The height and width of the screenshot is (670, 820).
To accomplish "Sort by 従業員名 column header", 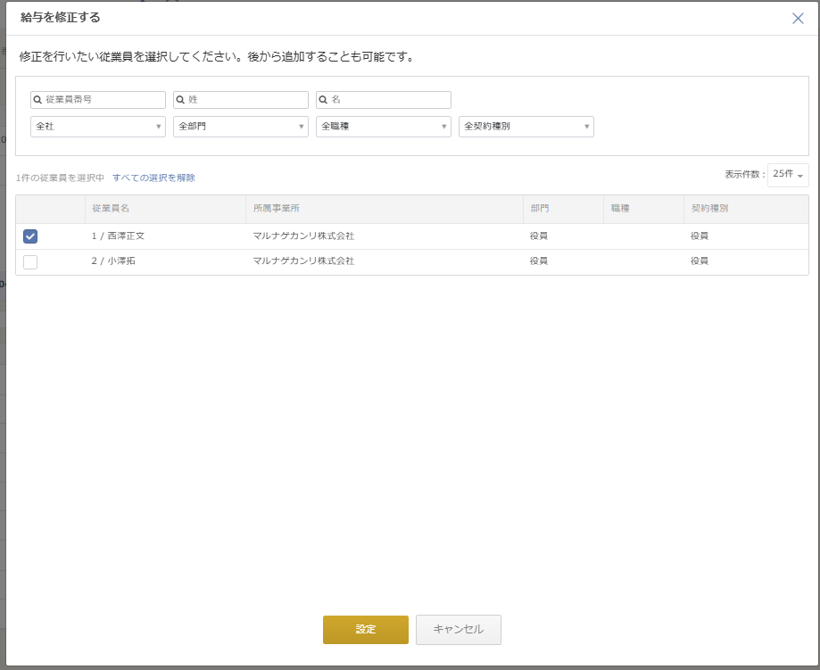I will pyautogui.click(x=111, y=209).
